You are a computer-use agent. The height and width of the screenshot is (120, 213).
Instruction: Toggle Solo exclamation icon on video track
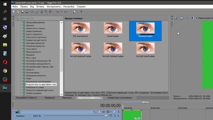point(118,112)
